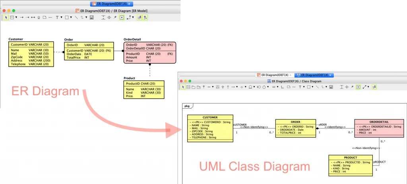Toggle the sparkle button at end of ER toolbar
The image size is (407, 184).
pyautogui.click(x=145, y=17)
